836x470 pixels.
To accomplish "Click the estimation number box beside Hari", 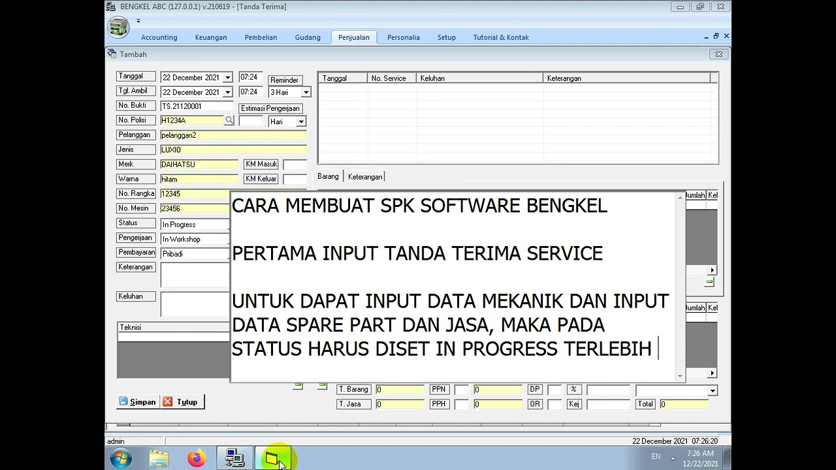I will (251, 121).
